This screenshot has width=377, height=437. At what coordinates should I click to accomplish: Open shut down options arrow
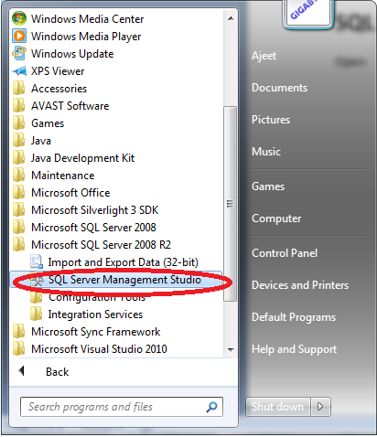[320, 407]
